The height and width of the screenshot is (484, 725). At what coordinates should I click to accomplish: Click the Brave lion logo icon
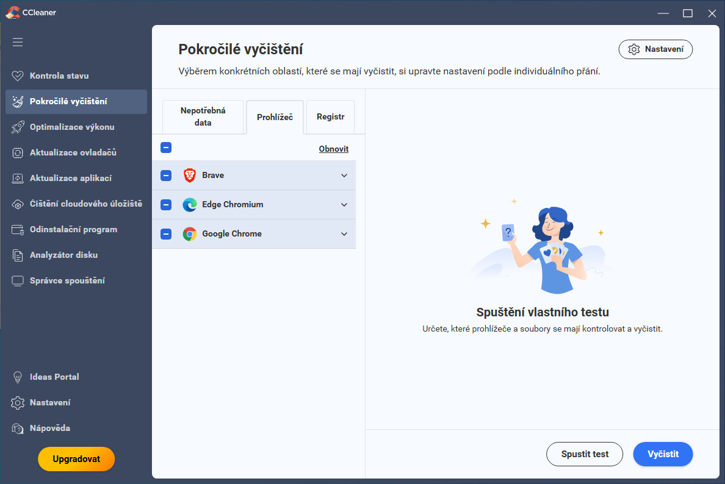[x=190, y=176]
